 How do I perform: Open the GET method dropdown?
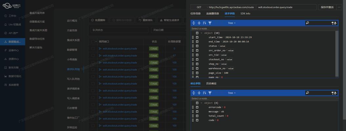(x=200, y=7)
